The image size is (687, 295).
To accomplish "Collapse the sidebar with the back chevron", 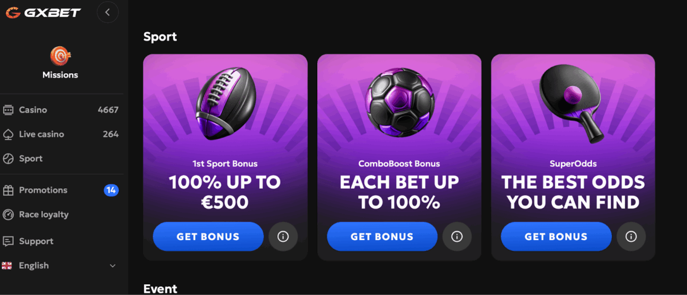I will tap(108, 12).
